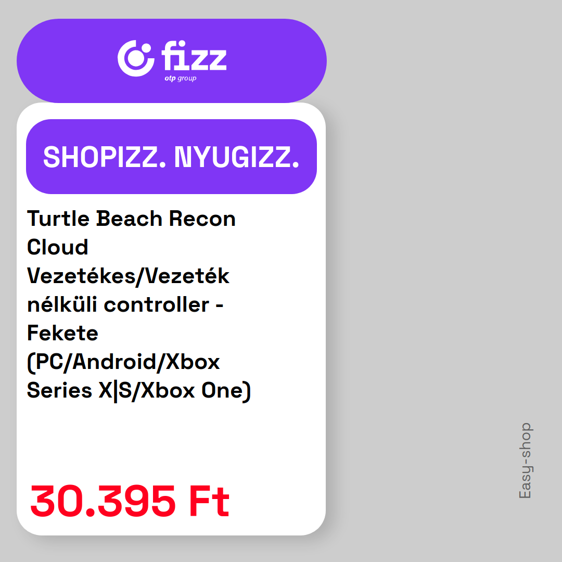Click the gray background beside the card
The width and height of the screenshot is (562, 562).
[x=430, y=251]
